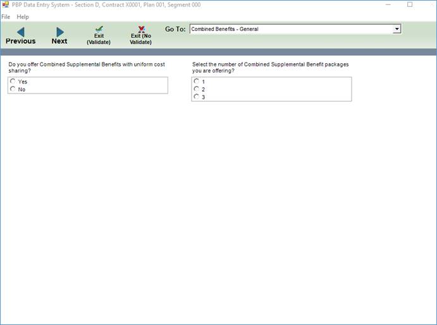The image size is (437, 325).
Task: Click Exit (Validate) checkmark button
Action: click(99, 35)
